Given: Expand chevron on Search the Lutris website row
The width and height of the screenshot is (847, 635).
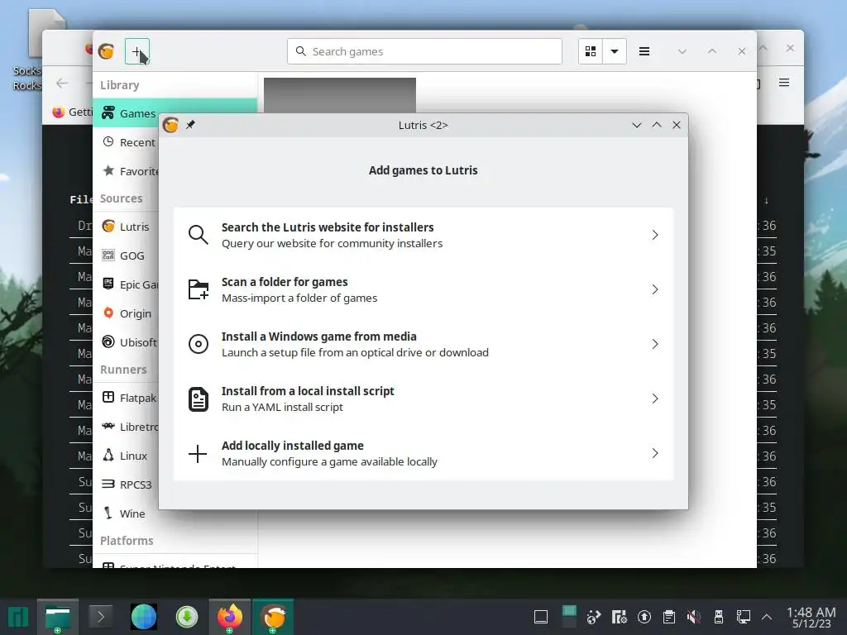Looking at the screenshot, I should [655, 235].
